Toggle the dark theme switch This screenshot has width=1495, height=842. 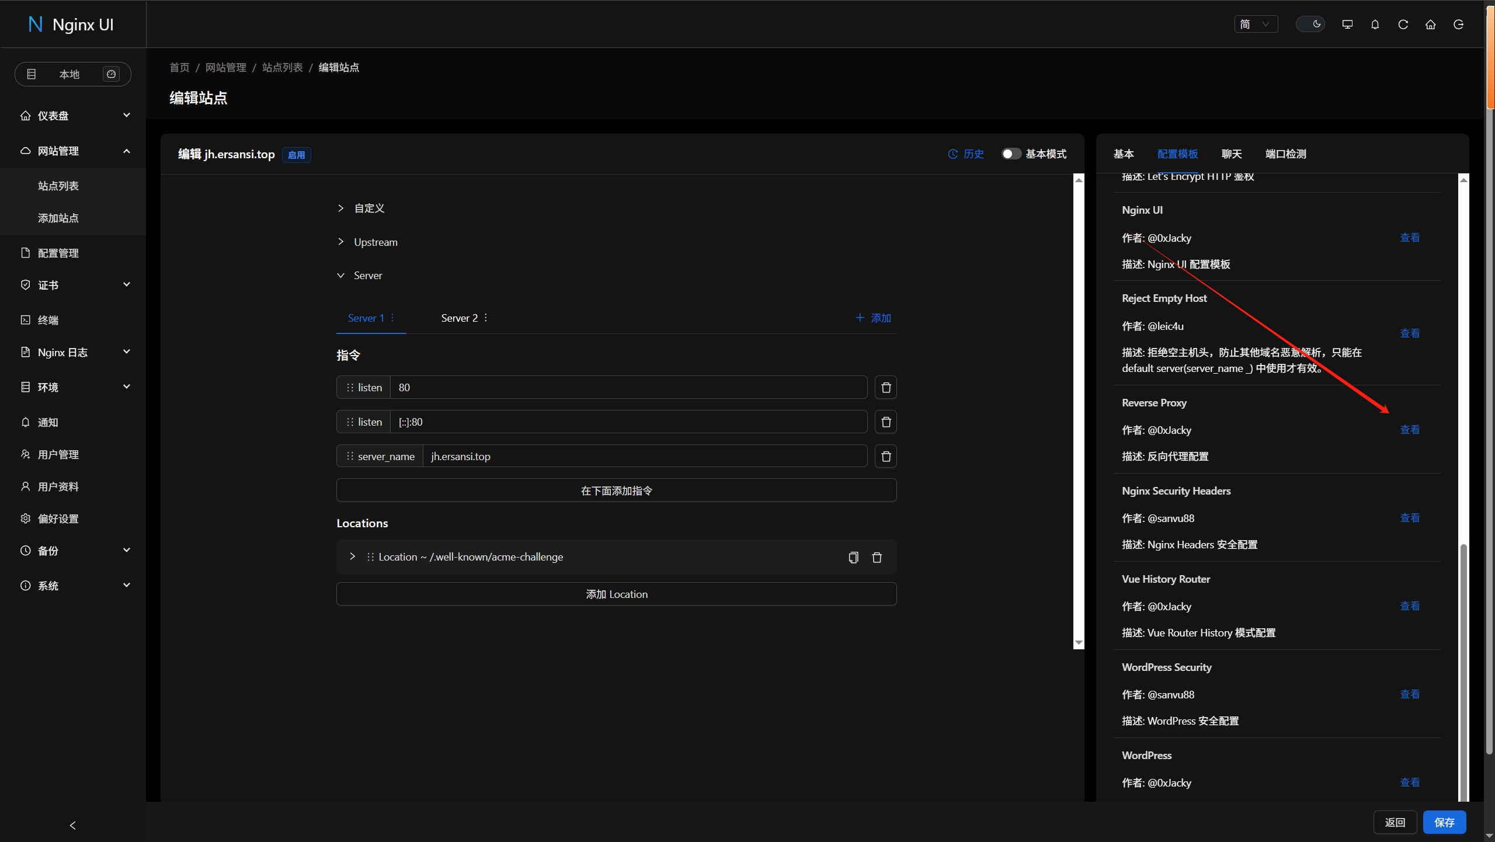click(1310, 24)
